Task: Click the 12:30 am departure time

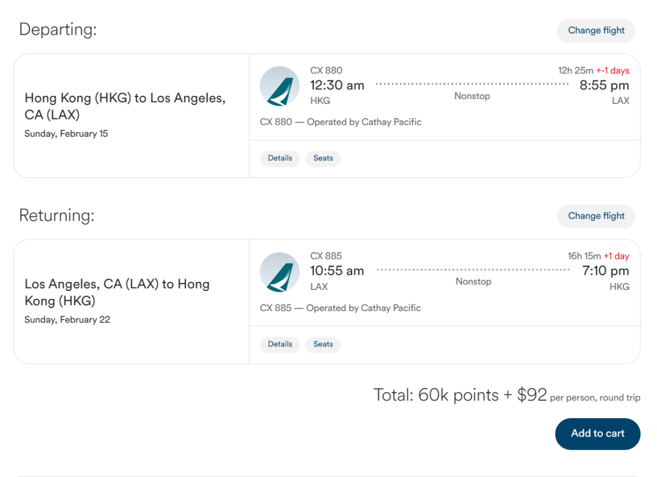Action: pyautogui.click(x=337, y=86)
